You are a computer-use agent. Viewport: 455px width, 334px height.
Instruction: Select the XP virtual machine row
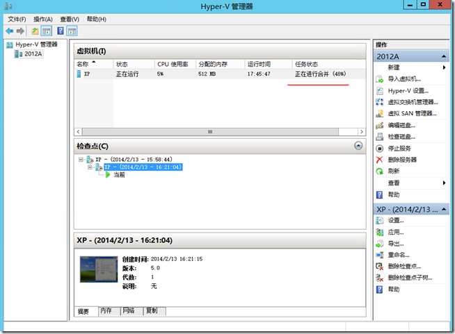coord(220,74)
